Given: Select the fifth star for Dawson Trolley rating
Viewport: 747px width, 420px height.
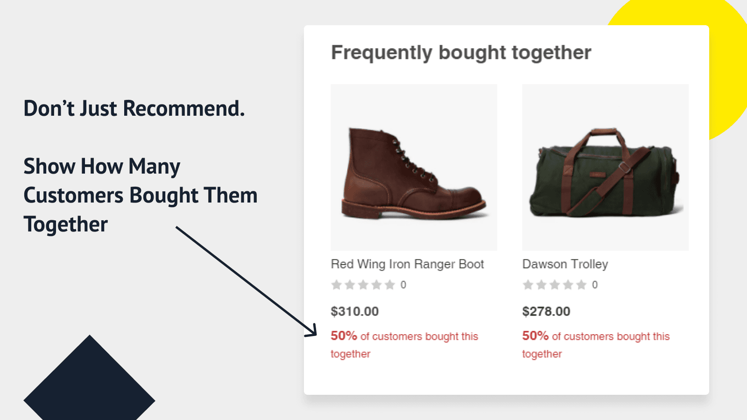Looking at the screenshot, I should tap(581, 285).
